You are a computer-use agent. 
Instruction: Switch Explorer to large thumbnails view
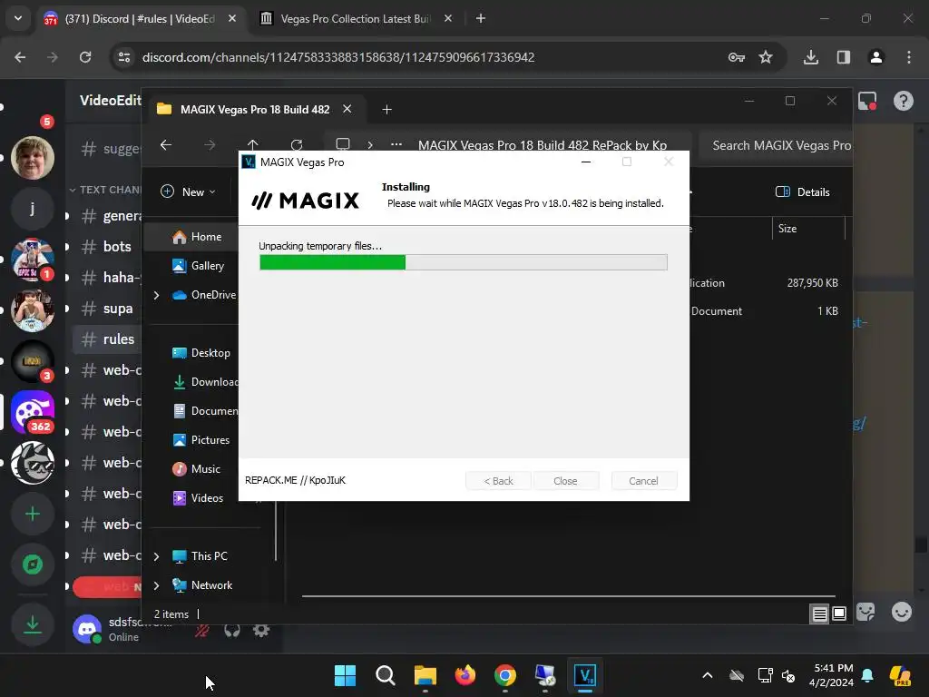(x=839, y=614)
